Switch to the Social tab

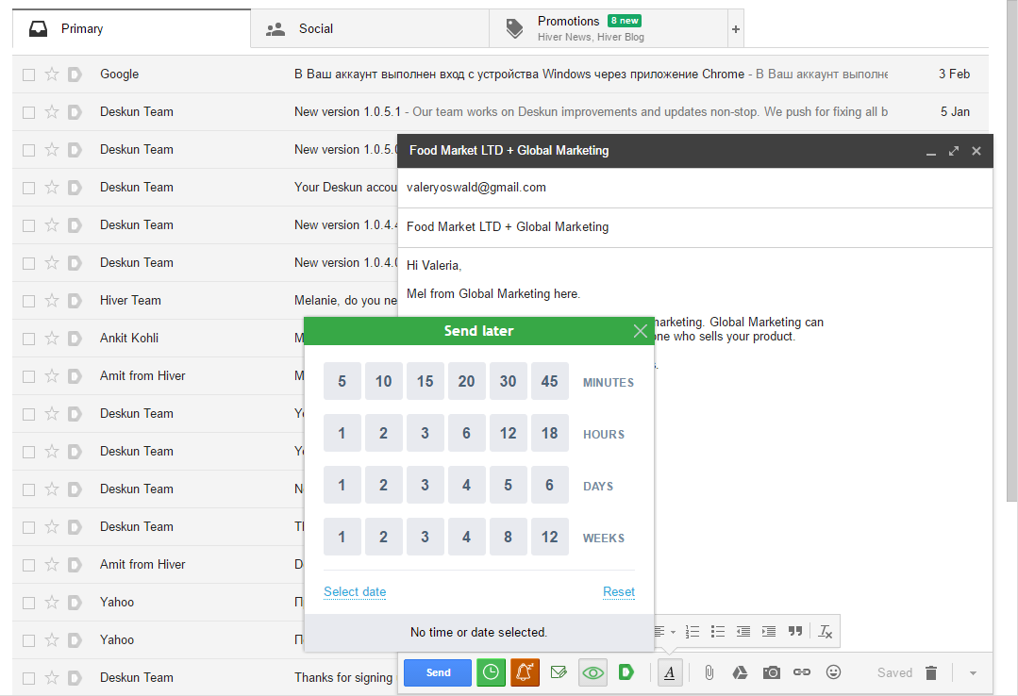370,28
